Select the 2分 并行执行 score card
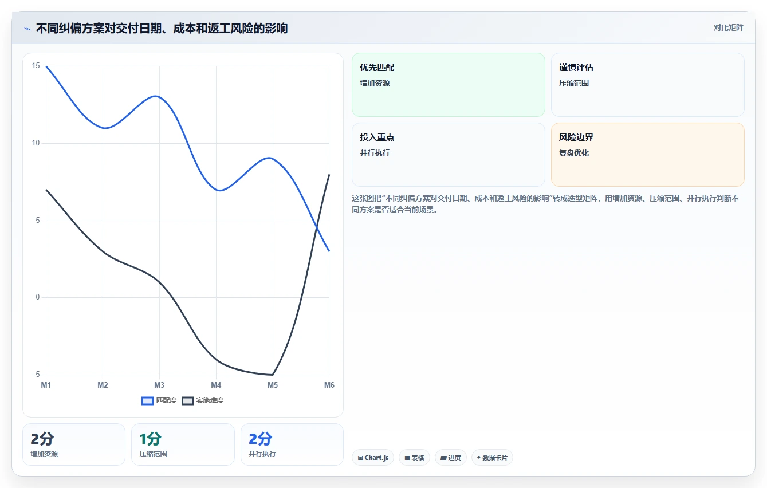 (x=292, y=444)
